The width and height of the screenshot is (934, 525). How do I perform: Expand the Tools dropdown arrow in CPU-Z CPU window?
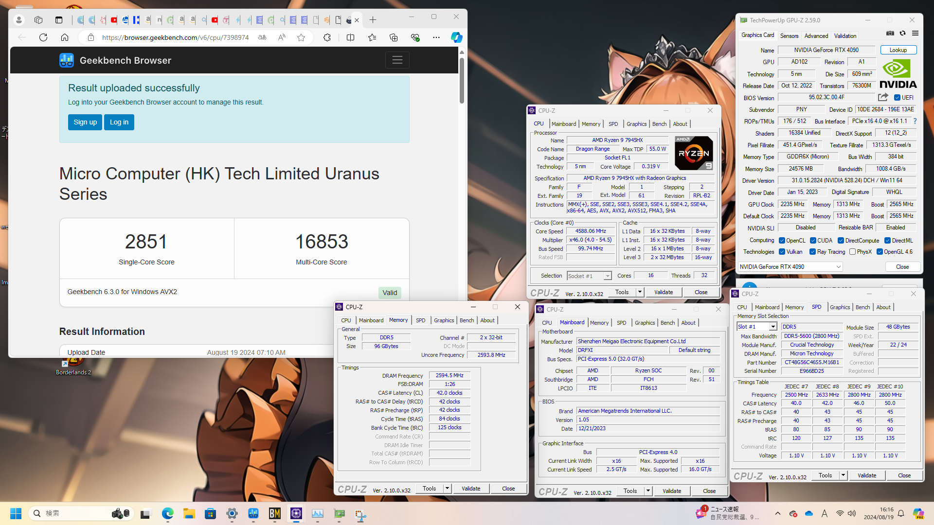(640, 292)
